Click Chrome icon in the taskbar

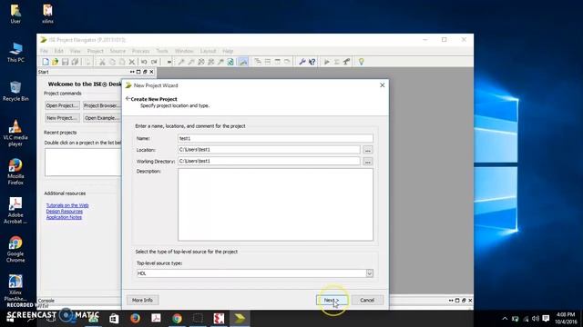point(177,318)
